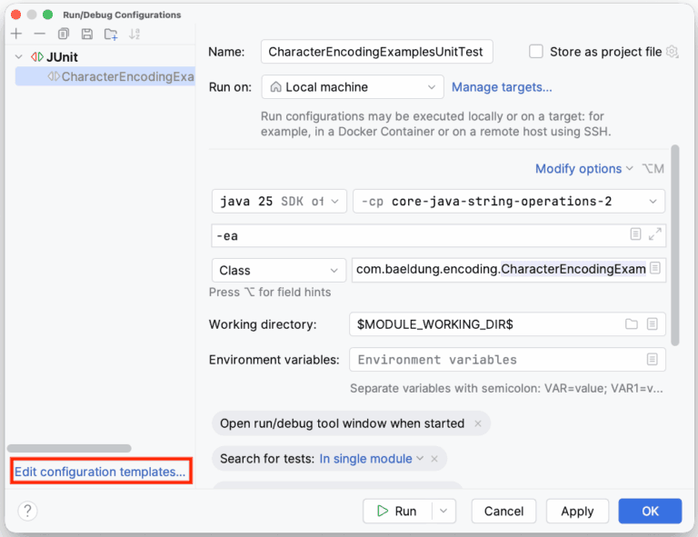Open Class test kind dropdown
Viewport: 698px width, 537px height.
click(279, 270)
